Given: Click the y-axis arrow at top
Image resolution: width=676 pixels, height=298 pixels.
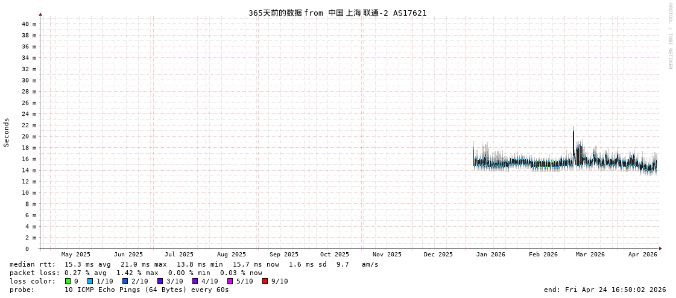Looking at the screenshot, I should (x=40, y=14).
